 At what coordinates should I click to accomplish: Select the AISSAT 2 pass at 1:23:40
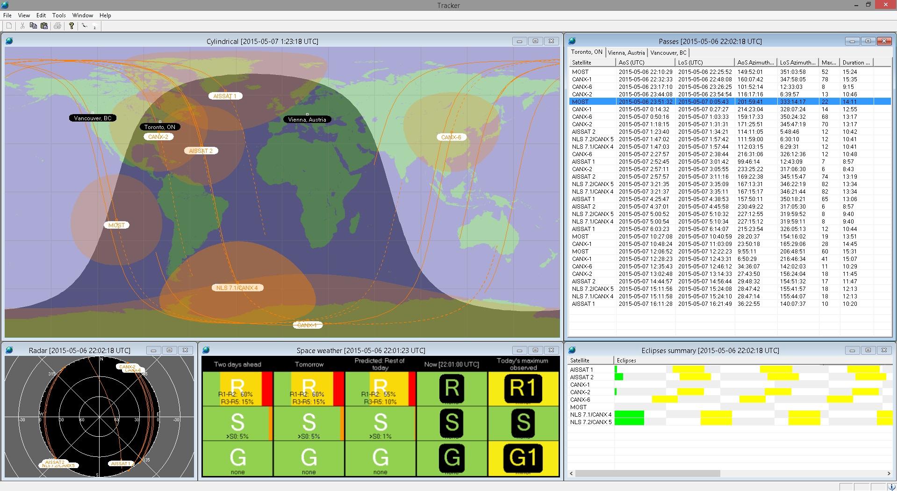(730, 131)
